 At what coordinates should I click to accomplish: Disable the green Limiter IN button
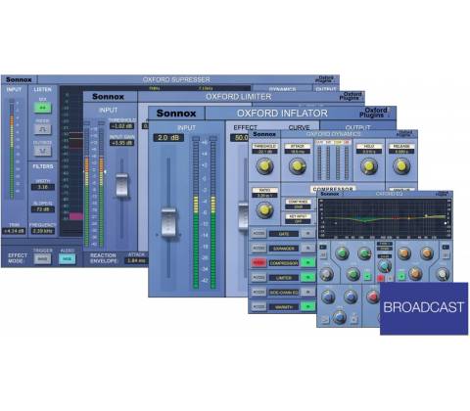[307, 277]
